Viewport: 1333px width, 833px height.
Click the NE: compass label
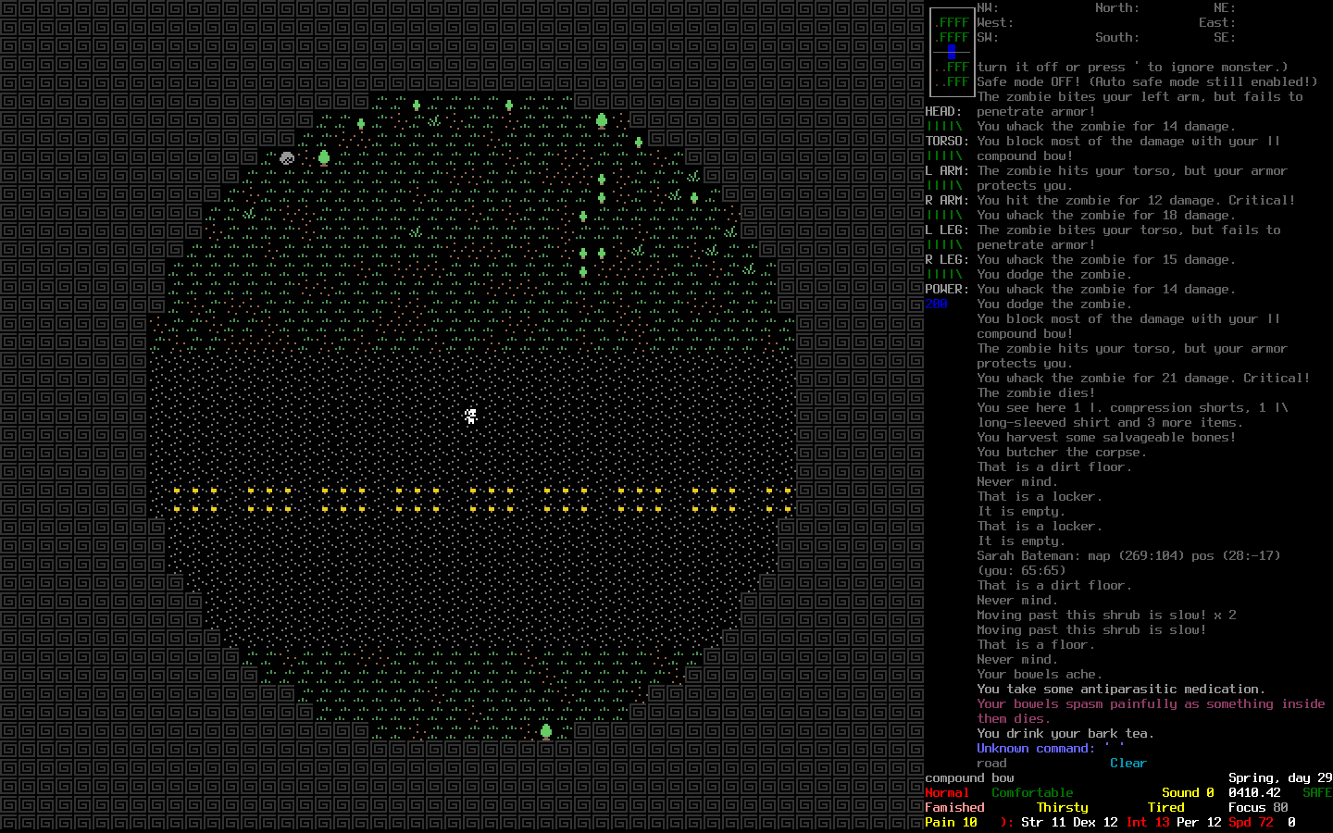tap(1226, 7)
